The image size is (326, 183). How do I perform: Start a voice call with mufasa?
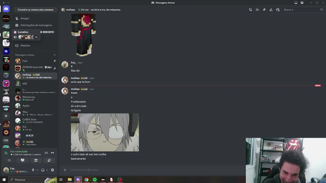(251, 10)
